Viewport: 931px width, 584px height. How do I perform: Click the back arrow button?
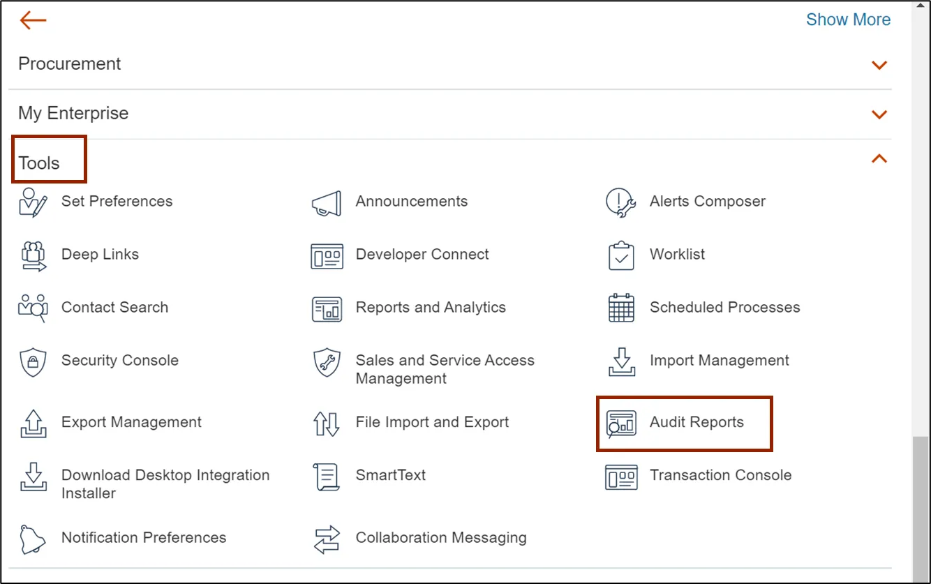coord(33,20)
